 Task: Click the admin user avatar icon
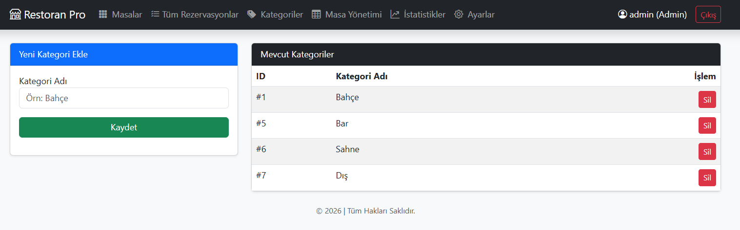(x=622, y=15)
